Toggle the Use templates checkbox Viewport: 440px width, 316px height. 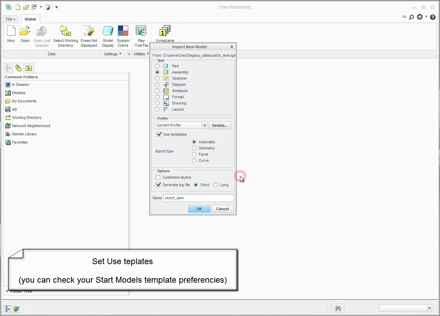[159, 134]
